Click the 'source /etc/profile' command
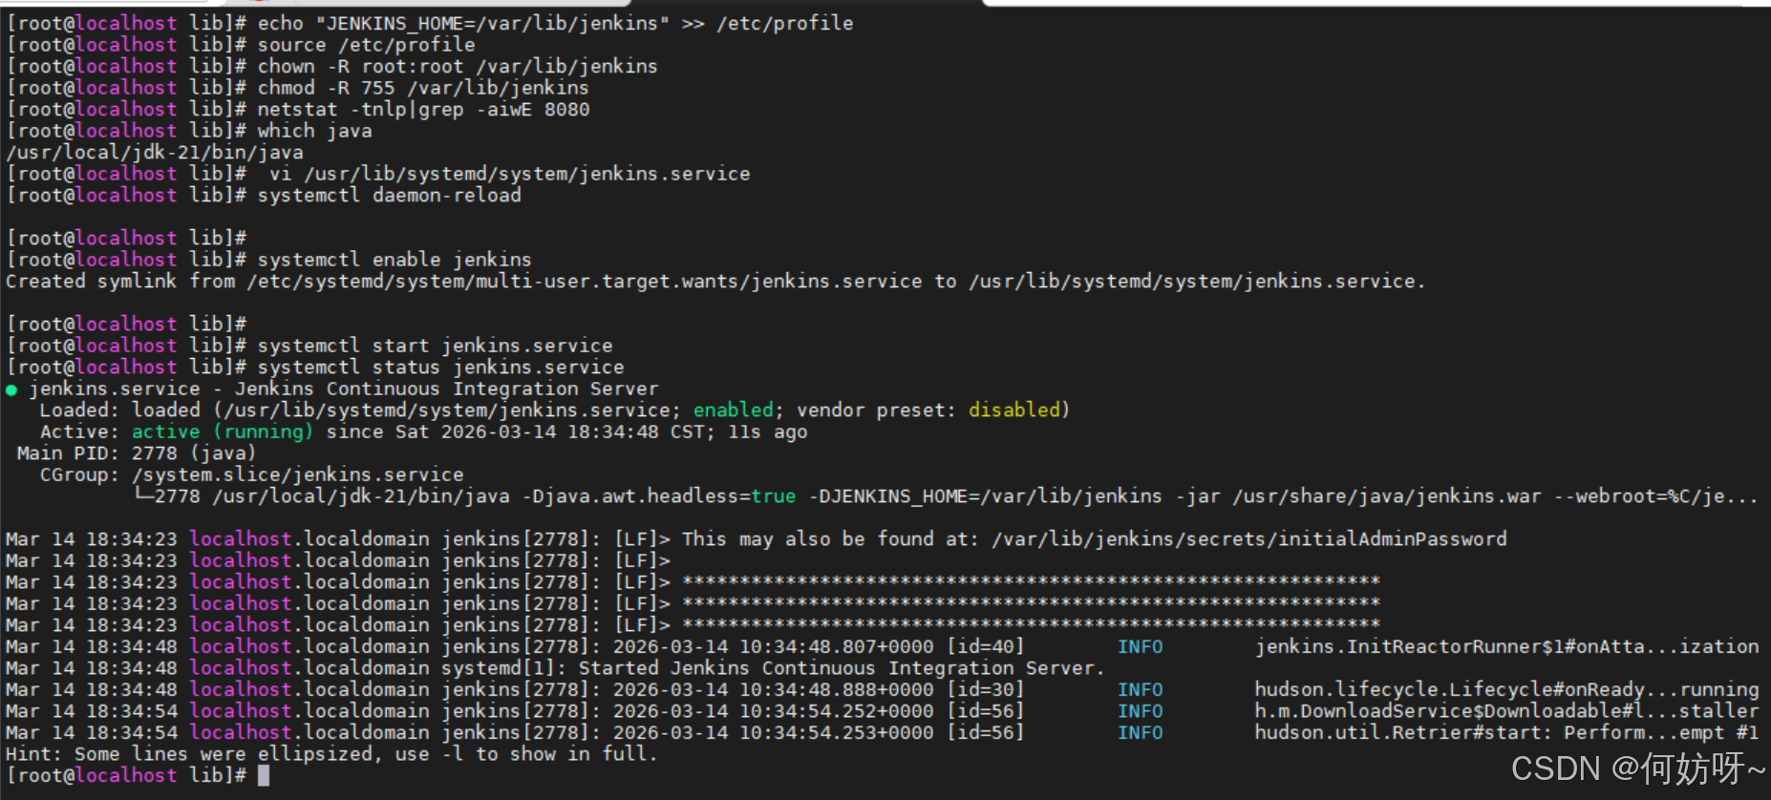Image resolution: width=1771 pixels, height=800 pixels. pyautogui.click(x=366, y=45)
